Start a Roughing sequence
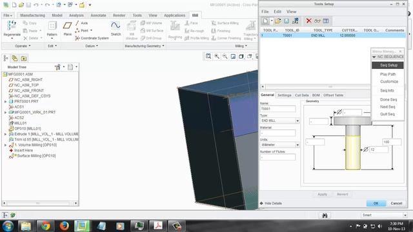 [175, 30]
